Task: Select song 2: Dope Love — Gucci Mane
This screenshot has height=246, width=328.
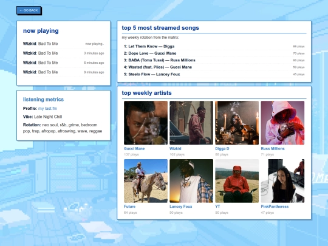Action: point(214,53)
